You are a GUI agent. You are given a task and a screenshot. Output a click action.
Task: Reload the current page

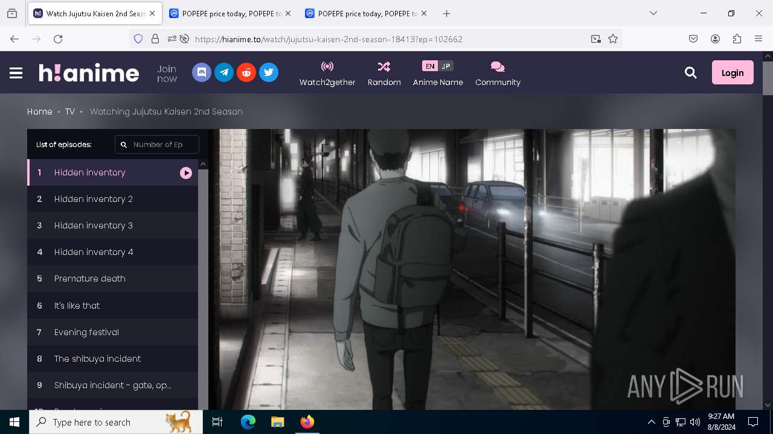58,39
